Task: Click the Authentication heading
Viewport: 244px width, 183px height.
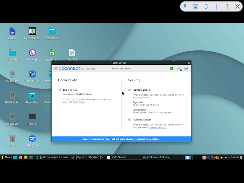Action: 141,120
